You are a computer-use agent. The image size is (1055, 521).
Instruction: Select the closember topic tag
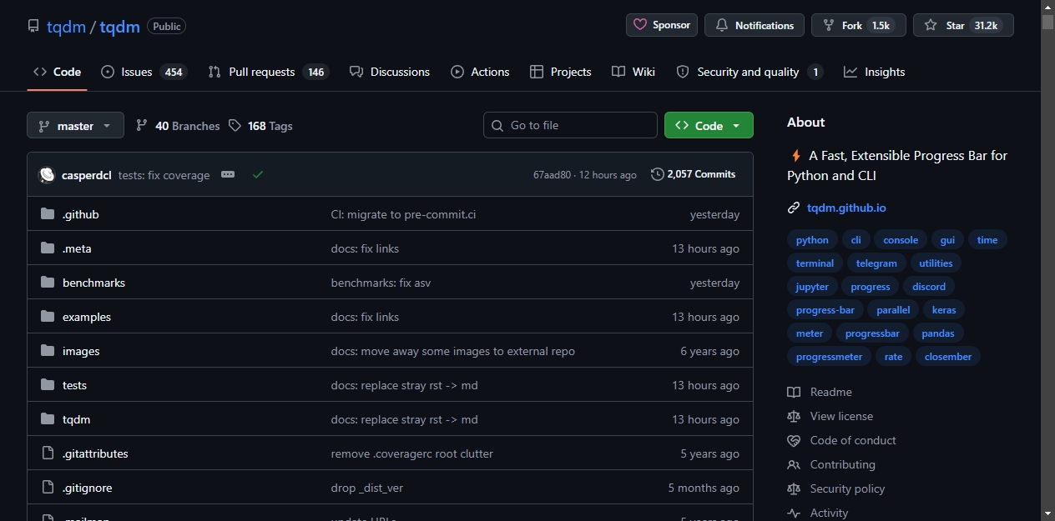point(948,357)
